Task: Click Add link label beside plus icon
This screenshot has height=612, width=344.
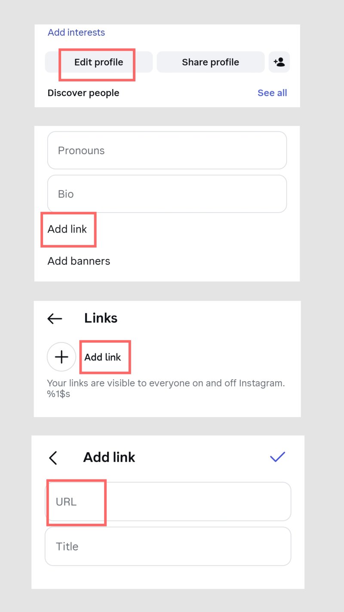Action: click(103, 357)
